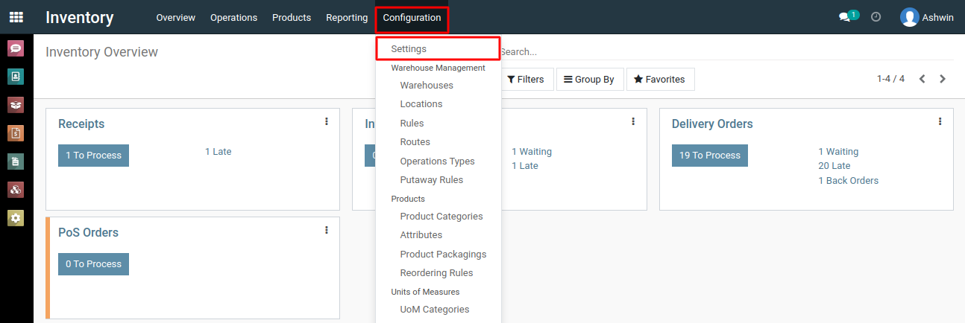Image resolution: width=965 pixels, height=323 pixels.
Task: Select Putaway Rules menu entry
Action: click(431, 180)
